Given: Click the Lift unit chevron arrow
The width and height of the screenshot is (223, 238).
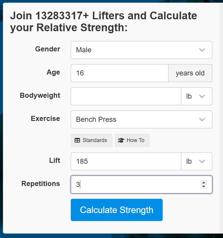Looking at the screenshot, I should click(202, 161).
